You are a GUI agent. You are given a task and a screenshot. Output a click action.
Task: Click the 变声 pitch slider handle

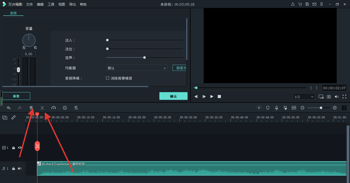(145, 57)
